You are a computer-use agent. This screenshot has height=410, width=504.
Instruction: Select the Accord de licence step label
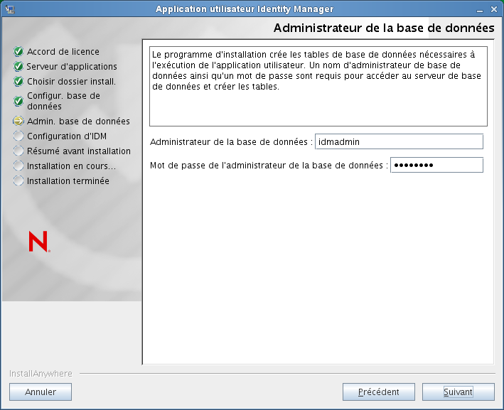coord(63,51)
